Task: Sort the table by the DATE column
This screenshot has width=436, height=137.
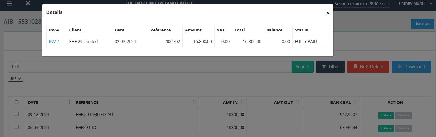Action: [69, 102]
